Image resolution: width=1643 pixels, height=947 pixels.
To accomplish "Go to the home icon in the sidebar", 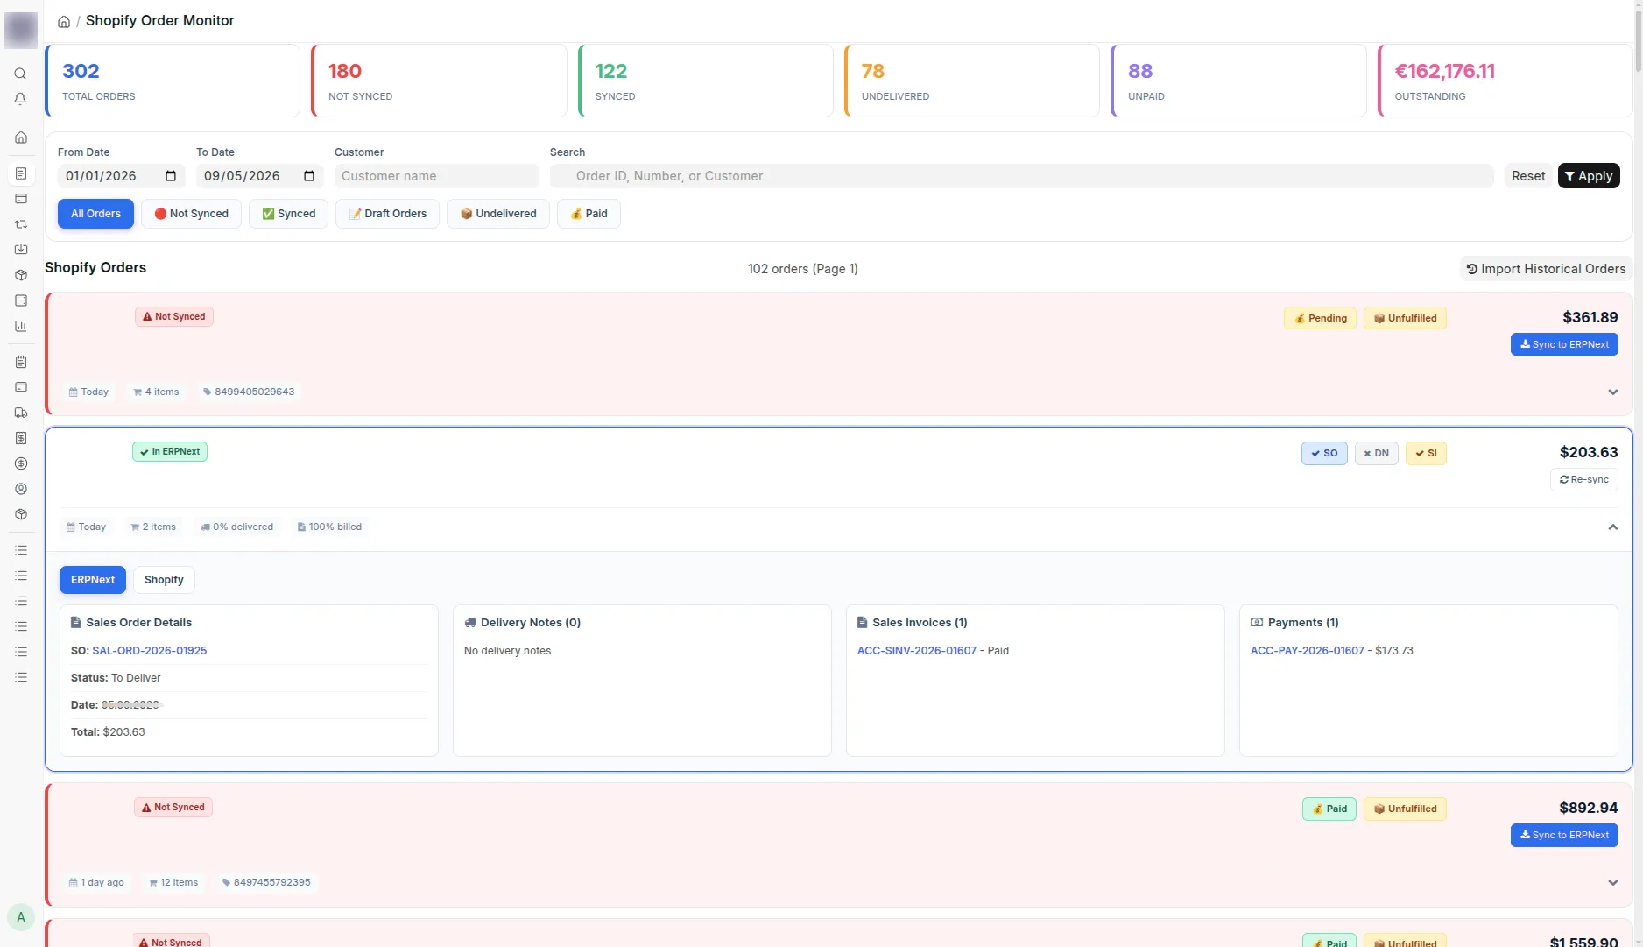I will [21, 138].
